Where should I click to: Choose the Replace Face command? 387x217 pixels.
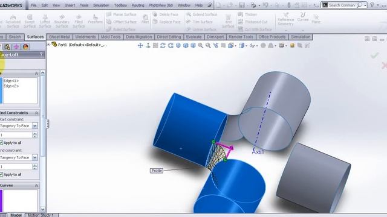click(x=167, y=22)
